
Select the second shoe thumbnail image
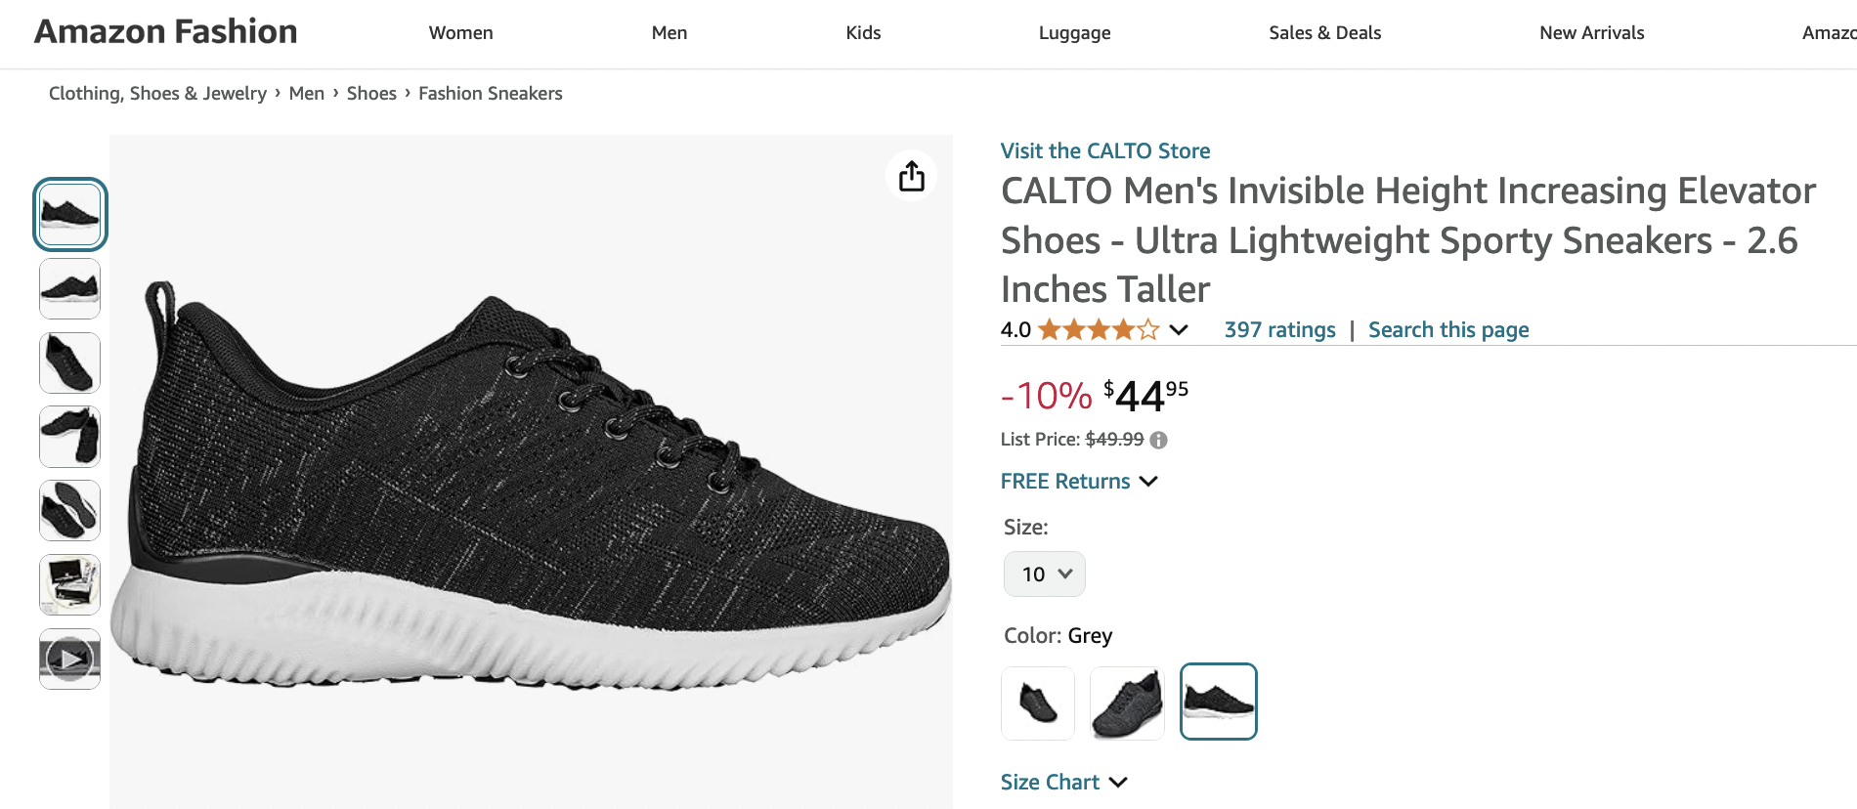click(x=69, y=288)
